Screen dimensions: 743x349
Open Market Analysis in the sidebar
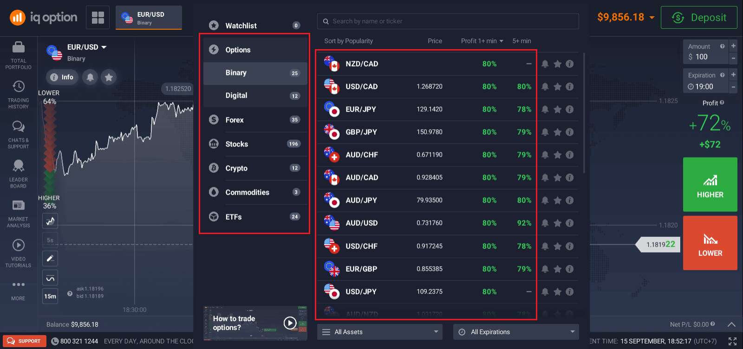[x=19, y=205]
